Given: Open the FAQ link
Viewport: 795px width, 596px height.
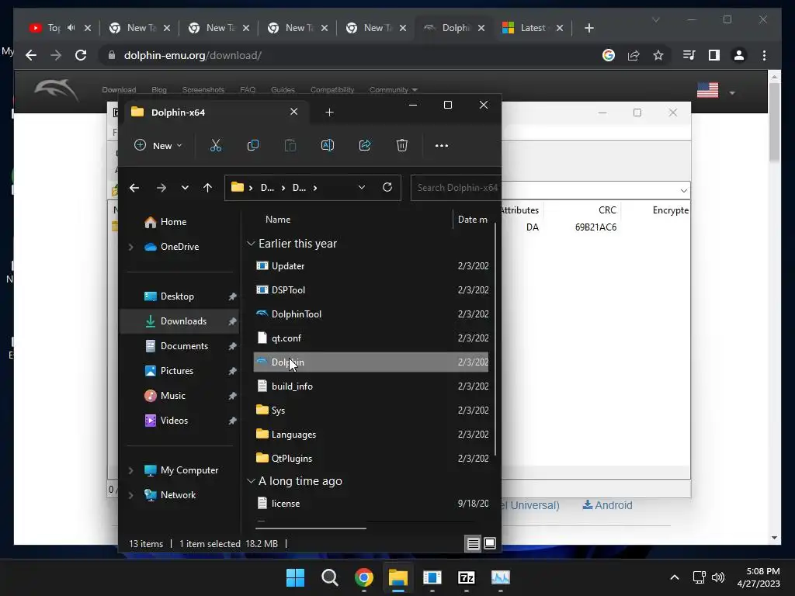Looking at the screenshot, I should pos(248,90).
